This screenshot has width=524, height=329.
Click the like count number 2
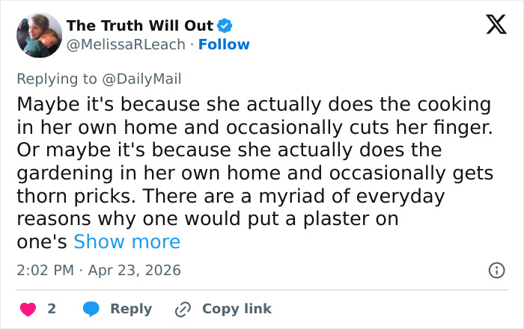point(52,309)
